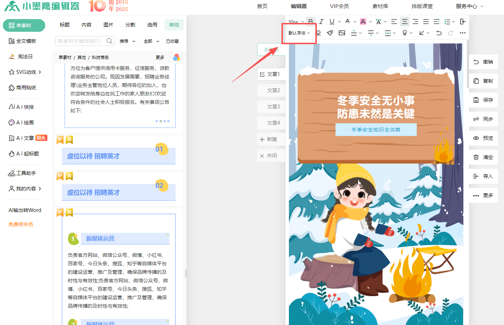504x325 pixels.
Task: Open the 推荐 sort dropdown
Action: pos(128,41)
